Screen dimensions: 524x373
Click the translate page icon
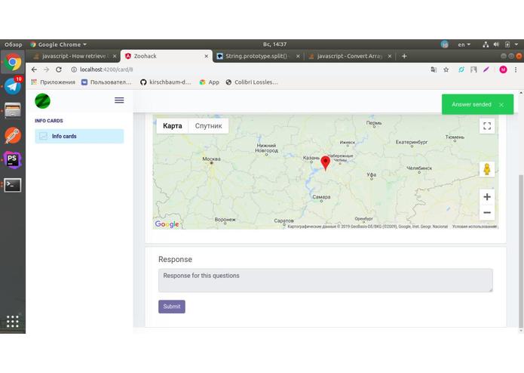434,69
